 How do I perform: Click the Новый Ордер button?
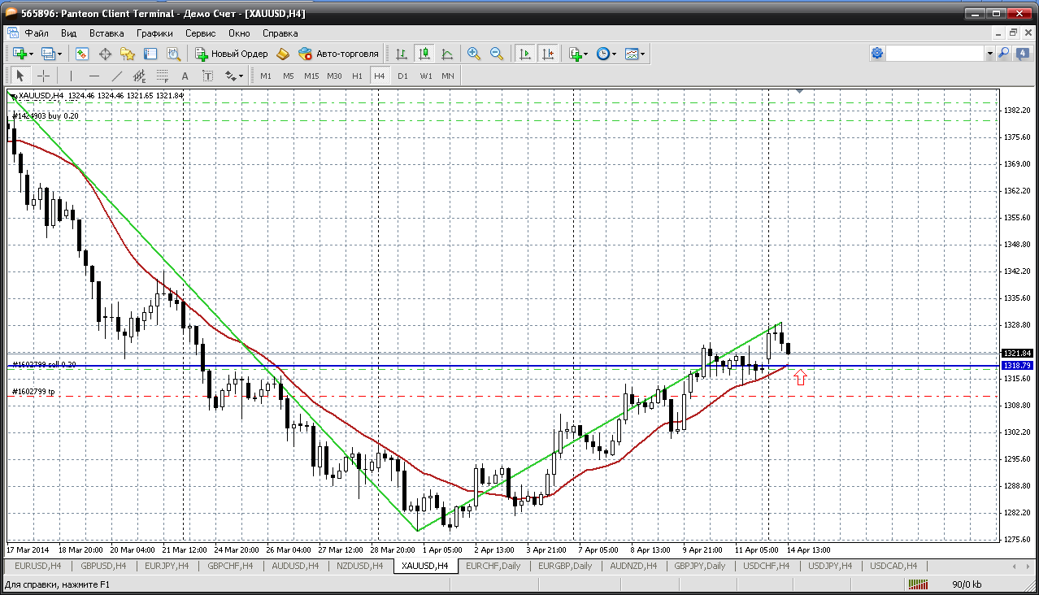232,54
